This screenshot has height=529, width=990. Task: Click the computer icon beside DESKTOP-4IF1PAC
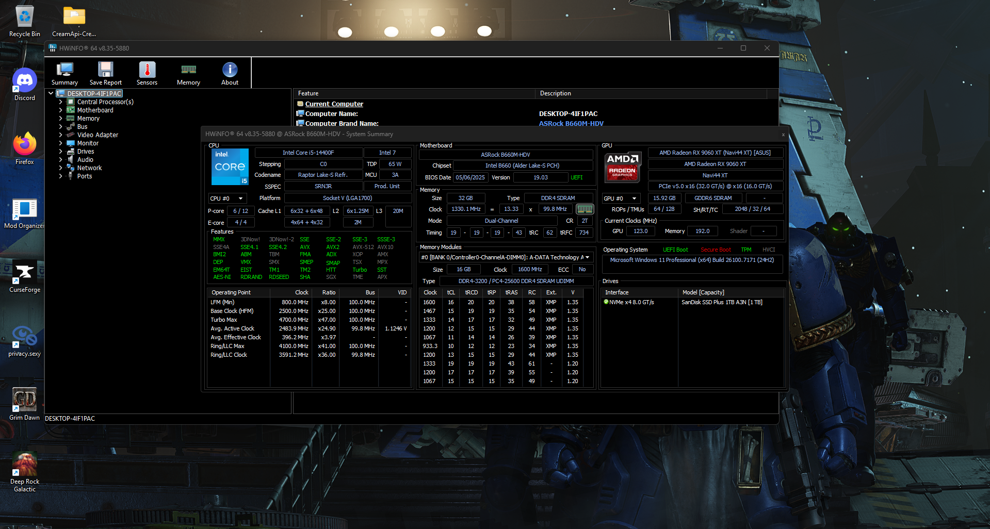pos(61,93)
